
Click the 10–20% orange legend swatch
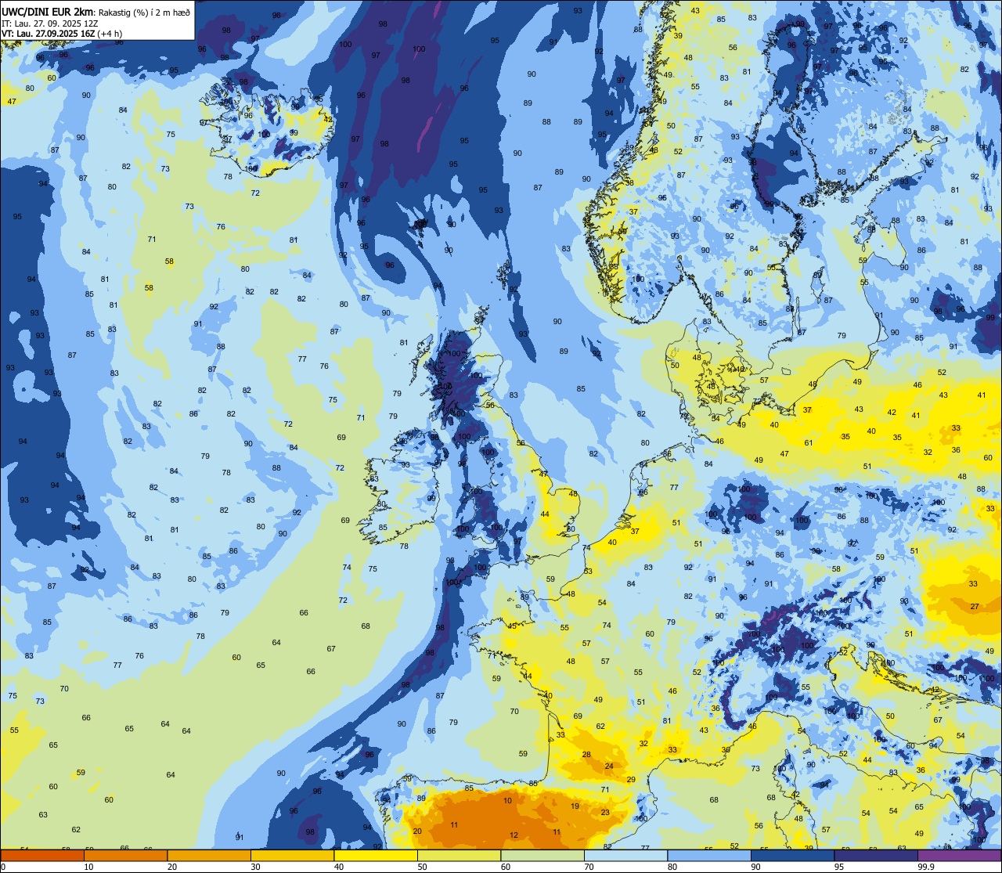125,855
